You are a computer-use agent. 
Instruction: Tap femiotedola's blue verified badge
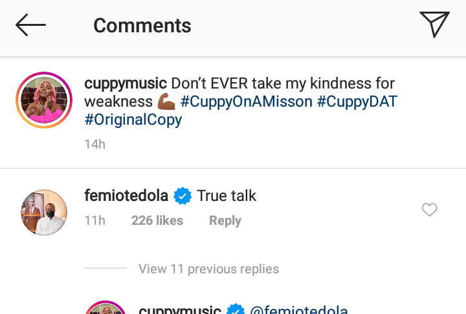(x=183, y=196)
